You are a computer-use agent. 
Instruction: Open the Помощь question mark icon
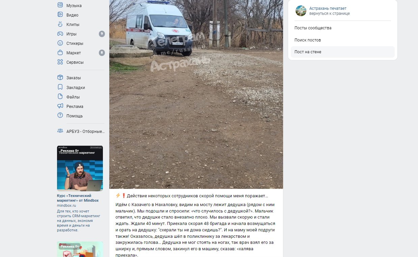pyautogui.click(x=60, y=115)
